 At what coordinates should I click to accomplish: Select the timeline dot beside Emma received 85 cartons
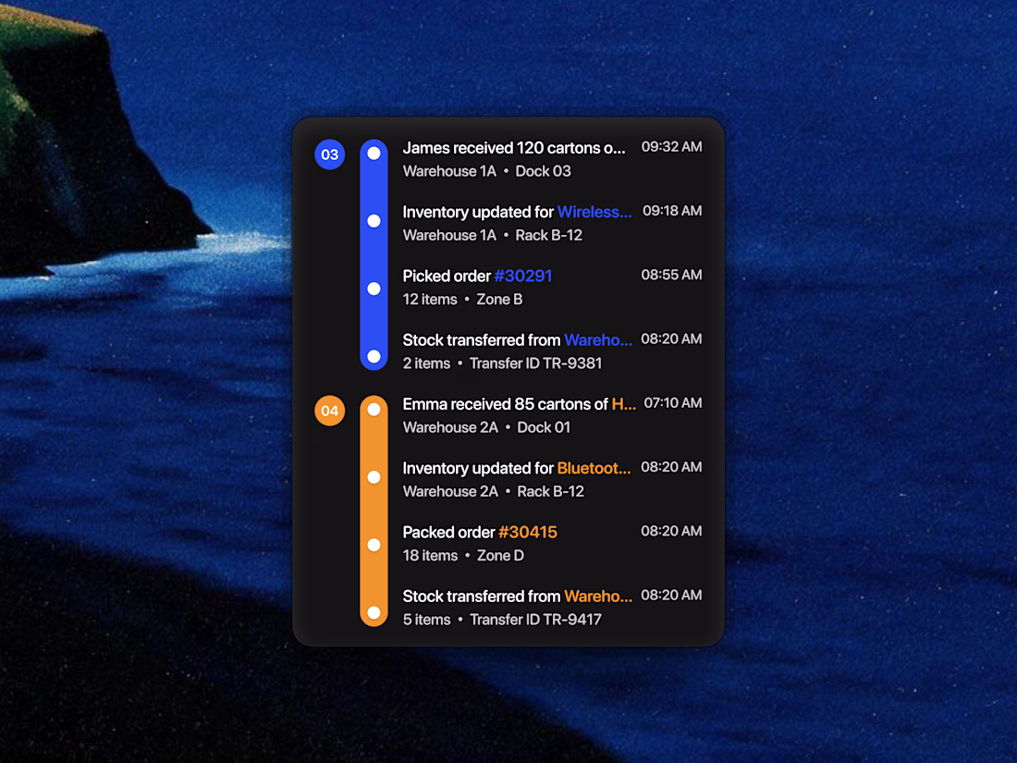pyautogui.click(x=374, y=410)
